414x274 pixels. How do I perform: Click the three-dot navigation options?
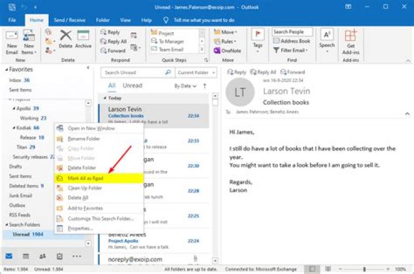coord(76,256)
